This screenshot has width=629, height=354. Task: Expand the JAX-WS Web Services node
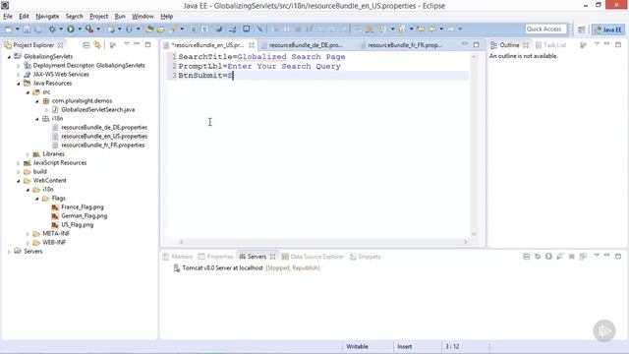click(18, 75)
